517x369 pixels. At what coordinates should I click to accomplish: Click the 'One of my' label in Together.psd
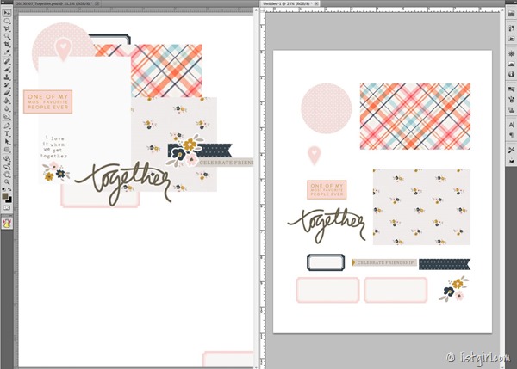click(47, 101)
